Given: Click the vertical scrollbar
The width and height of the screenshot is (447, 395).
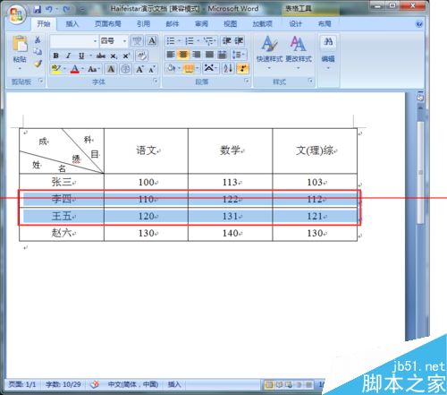Looking at the screenshot, I should pyautogui.click(x=420, y=172).
